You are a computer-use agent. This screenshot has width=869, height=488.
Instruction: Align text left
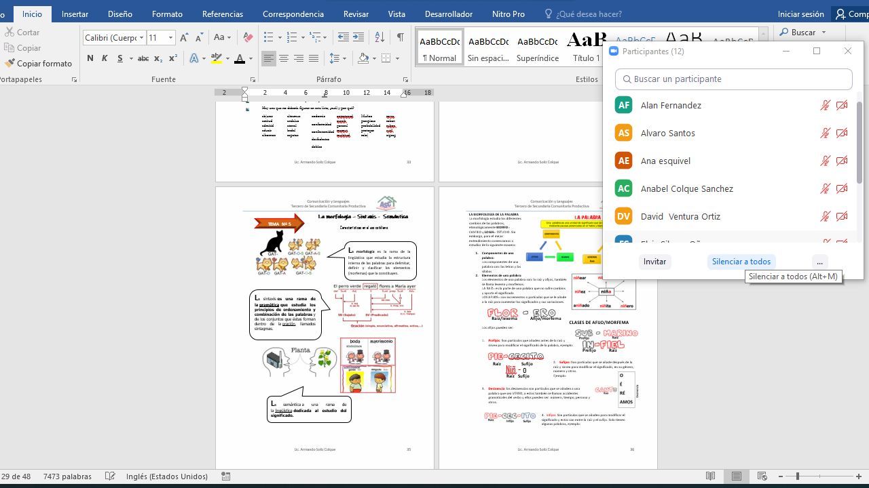coord(269,58)
